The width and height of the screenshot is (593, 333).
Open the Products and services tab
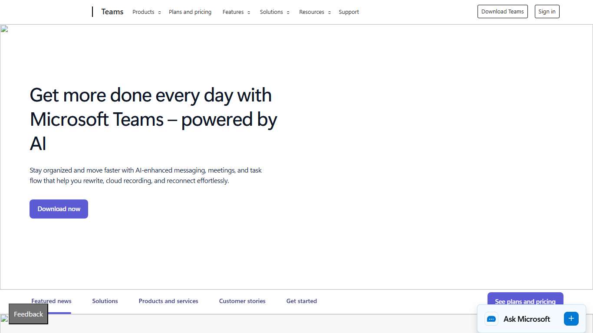tap(168, 301)
